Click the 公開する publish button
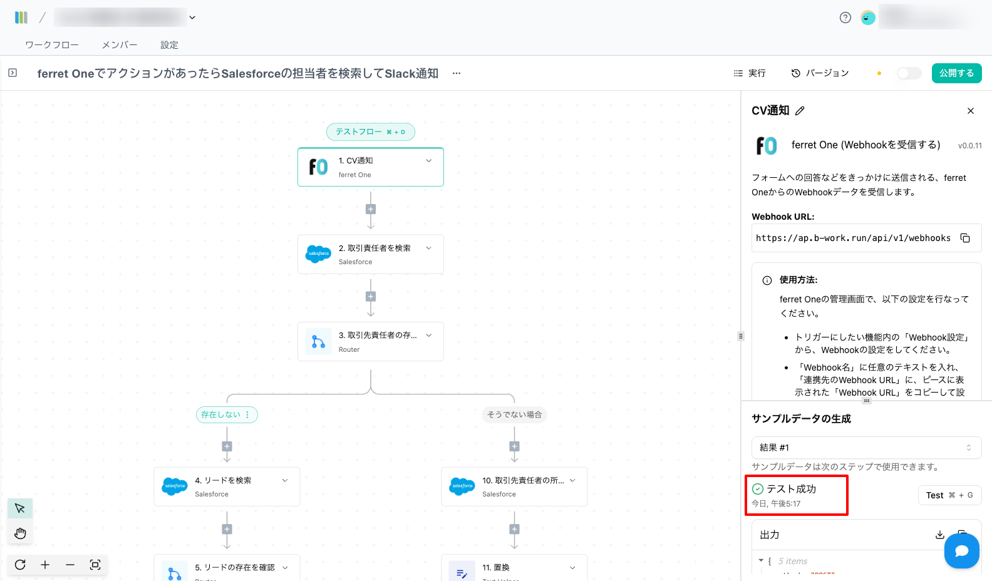The width and height of the screenshot is (992, 581). 956,73
